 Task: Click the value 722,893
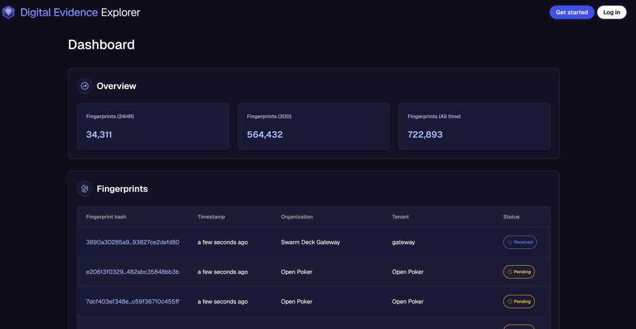(425, 135)
